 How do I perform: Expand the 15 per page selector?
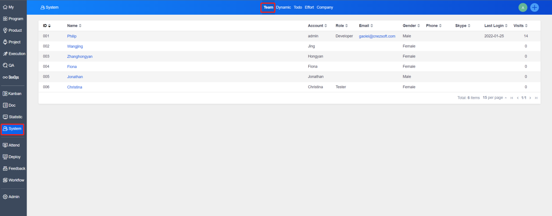[495, 98]
